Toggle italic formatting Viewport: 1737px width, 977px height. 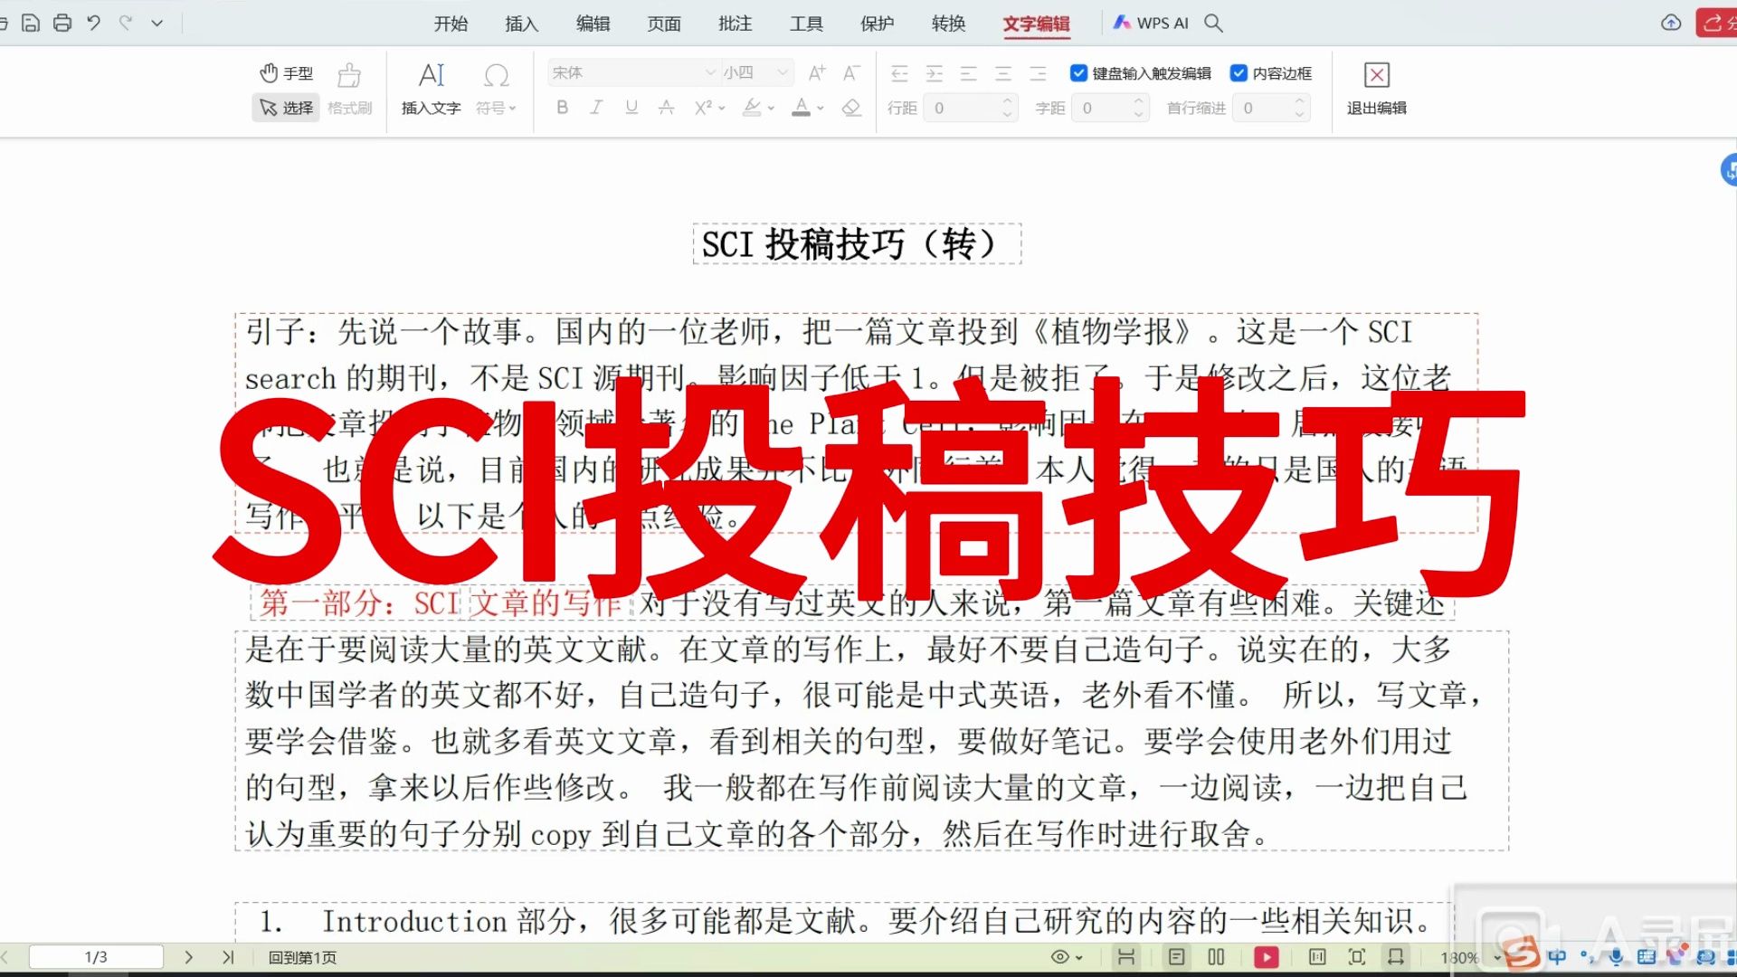point(596,108)
